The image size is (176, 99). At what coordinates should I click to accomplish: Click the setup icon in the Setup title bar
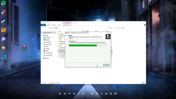[x=66, y=33]
